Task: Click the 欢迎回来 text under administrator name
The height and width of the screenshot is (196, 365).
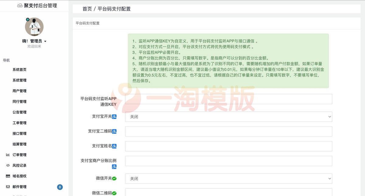Action: pos(34,46)
